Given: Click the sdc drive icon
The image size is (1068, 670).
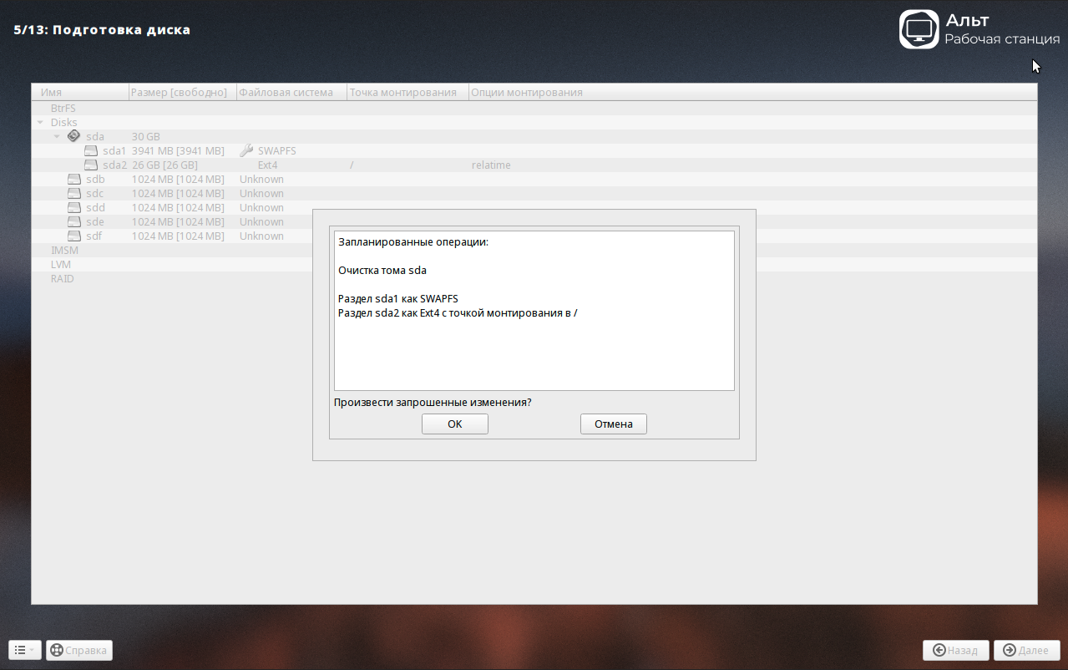Looking at the screenshot, I should pyautogui.click(x=74, y=194).
